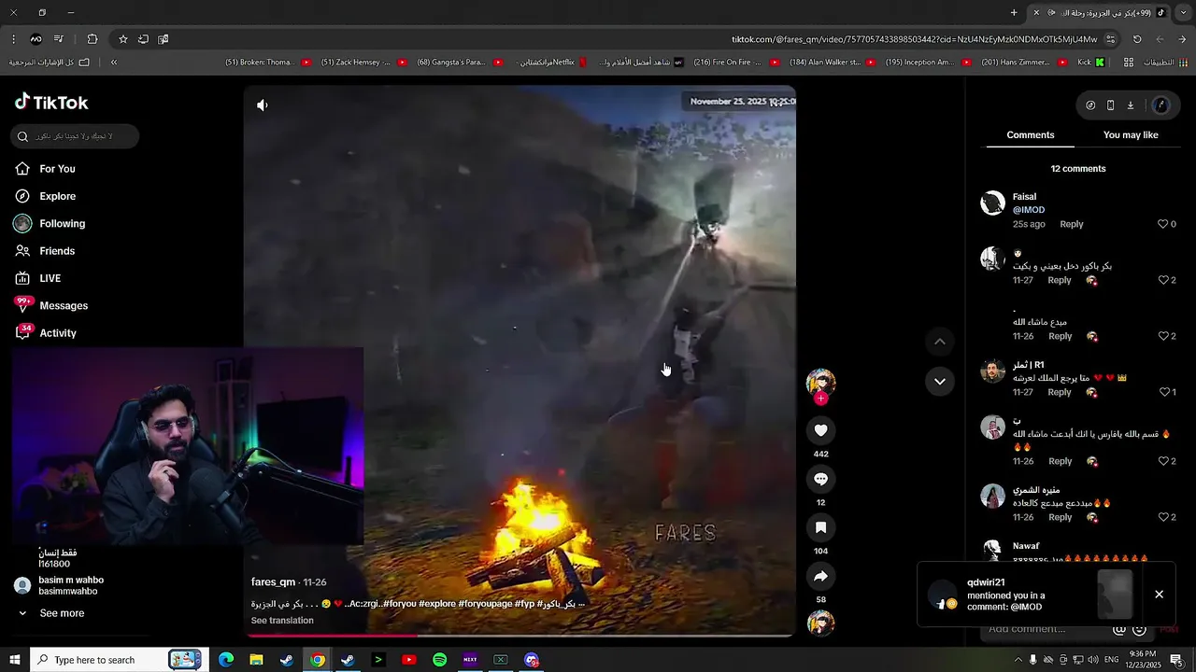Open a new browser tab
1196x672 pixels.
(1014, 12)
